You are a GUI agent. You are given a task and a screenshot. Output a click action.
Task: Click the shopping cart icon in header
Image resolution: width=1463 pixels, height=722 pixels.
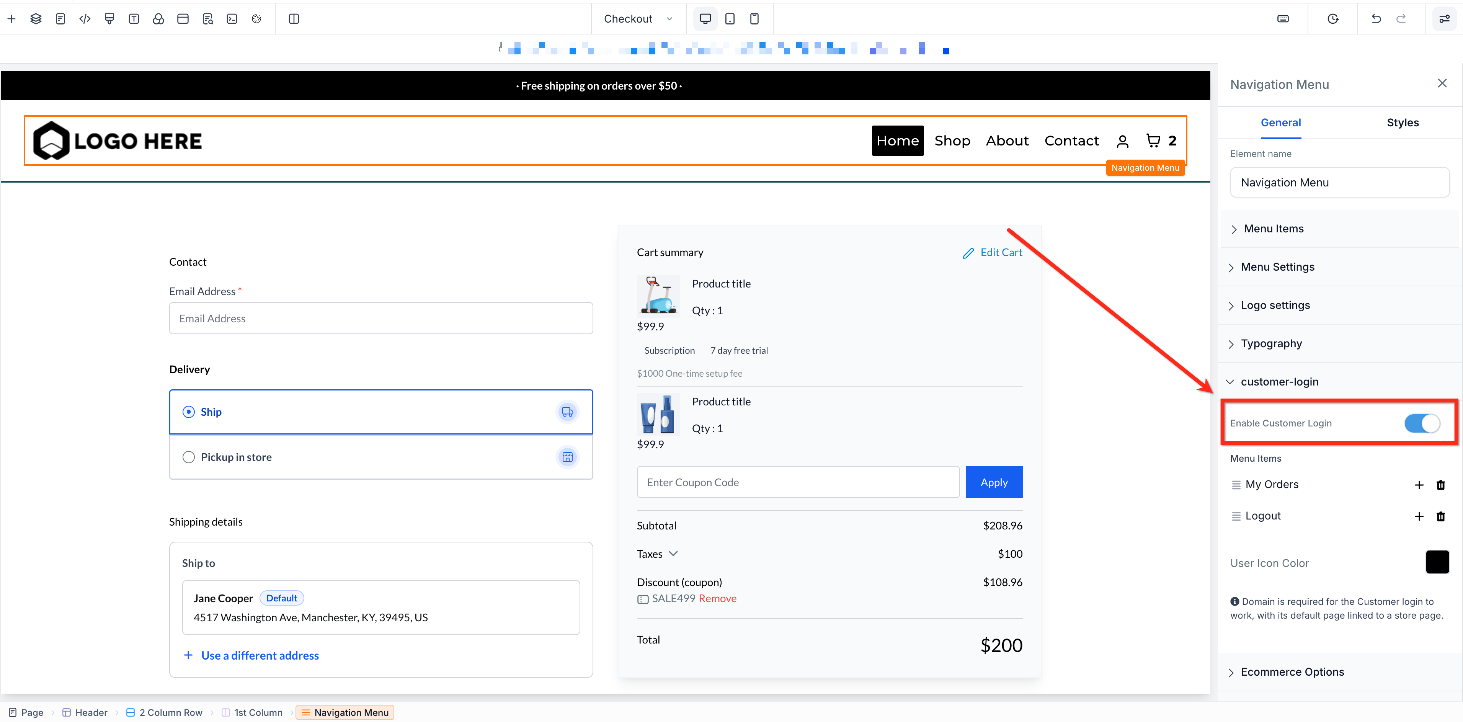tap(1153, 140)
